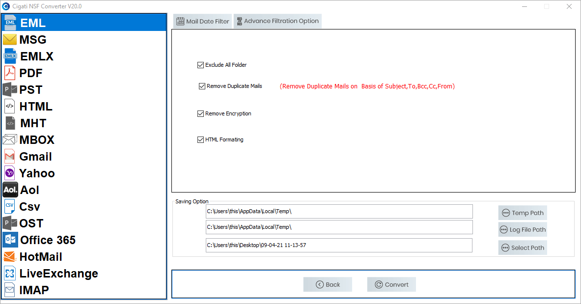
Task: Click the temp path text field
Action: click(339, 211)
